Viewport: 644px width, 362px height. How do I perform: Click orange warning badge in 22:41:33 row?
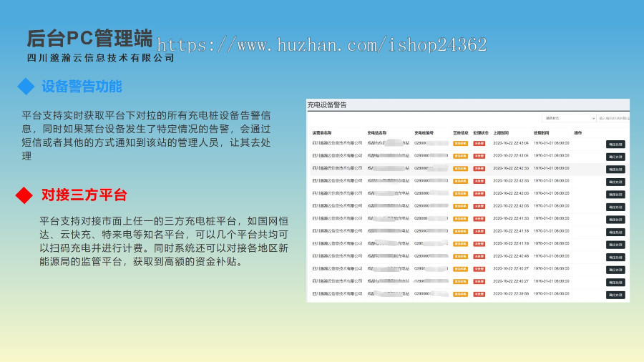tap(460, 219)
